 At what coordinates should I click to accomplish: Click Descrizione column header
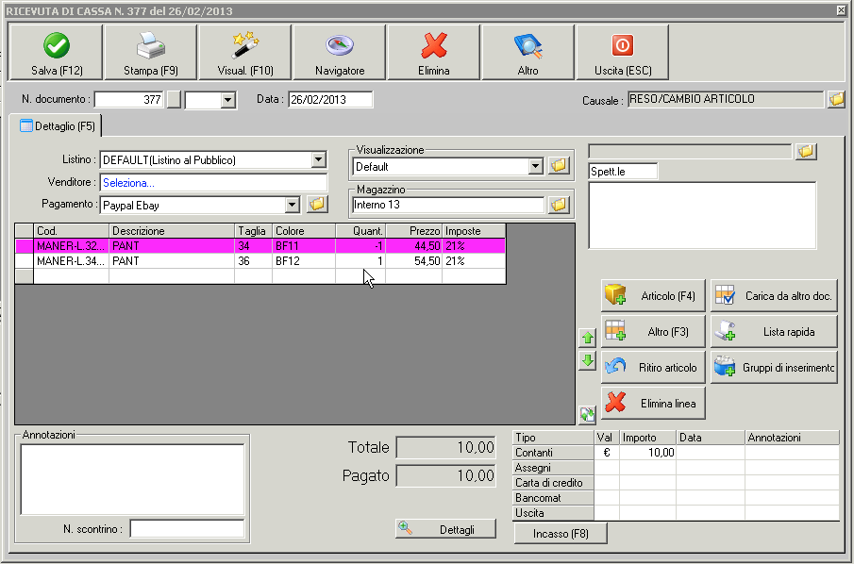(x=172, y=231)
